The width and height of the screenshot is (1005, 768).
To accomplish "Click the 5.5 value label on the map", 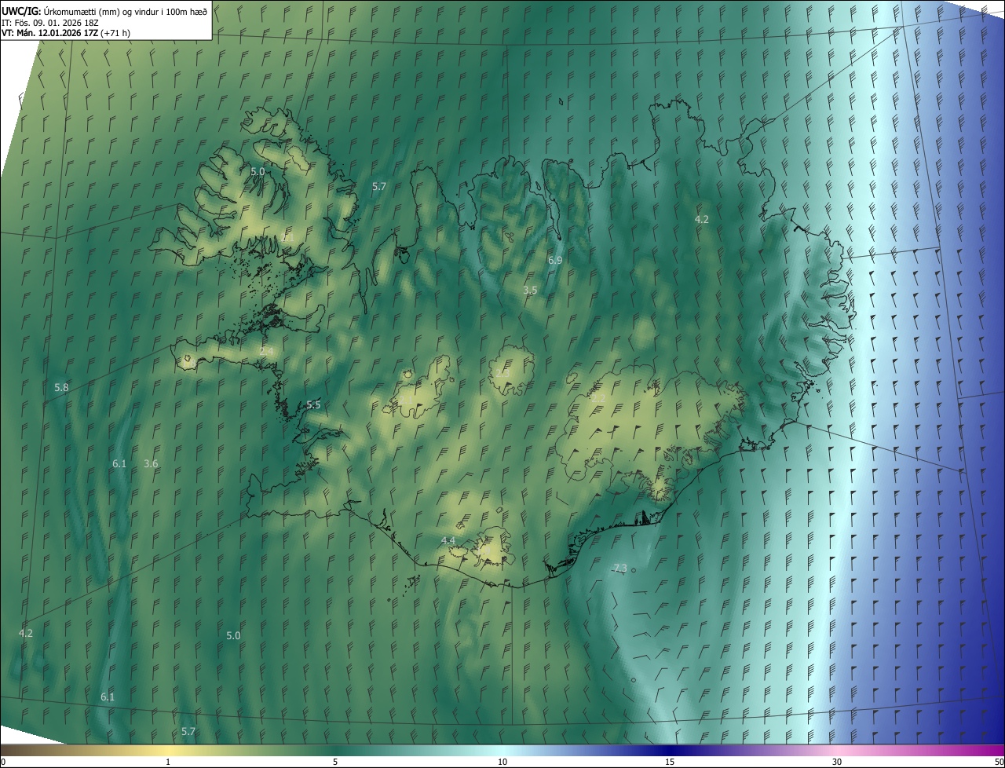I will (x=313, y=405).
